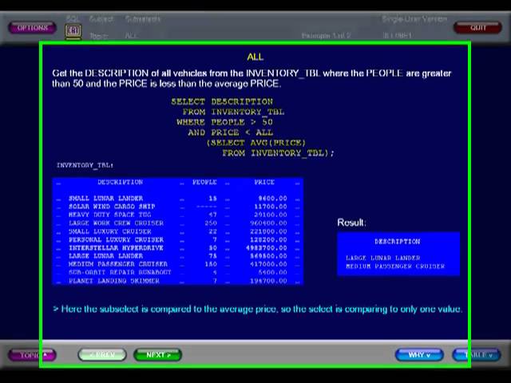Click the 250 people cell
Image resolution: width=511 pixels, height=383 pixels.
[211, 223]
